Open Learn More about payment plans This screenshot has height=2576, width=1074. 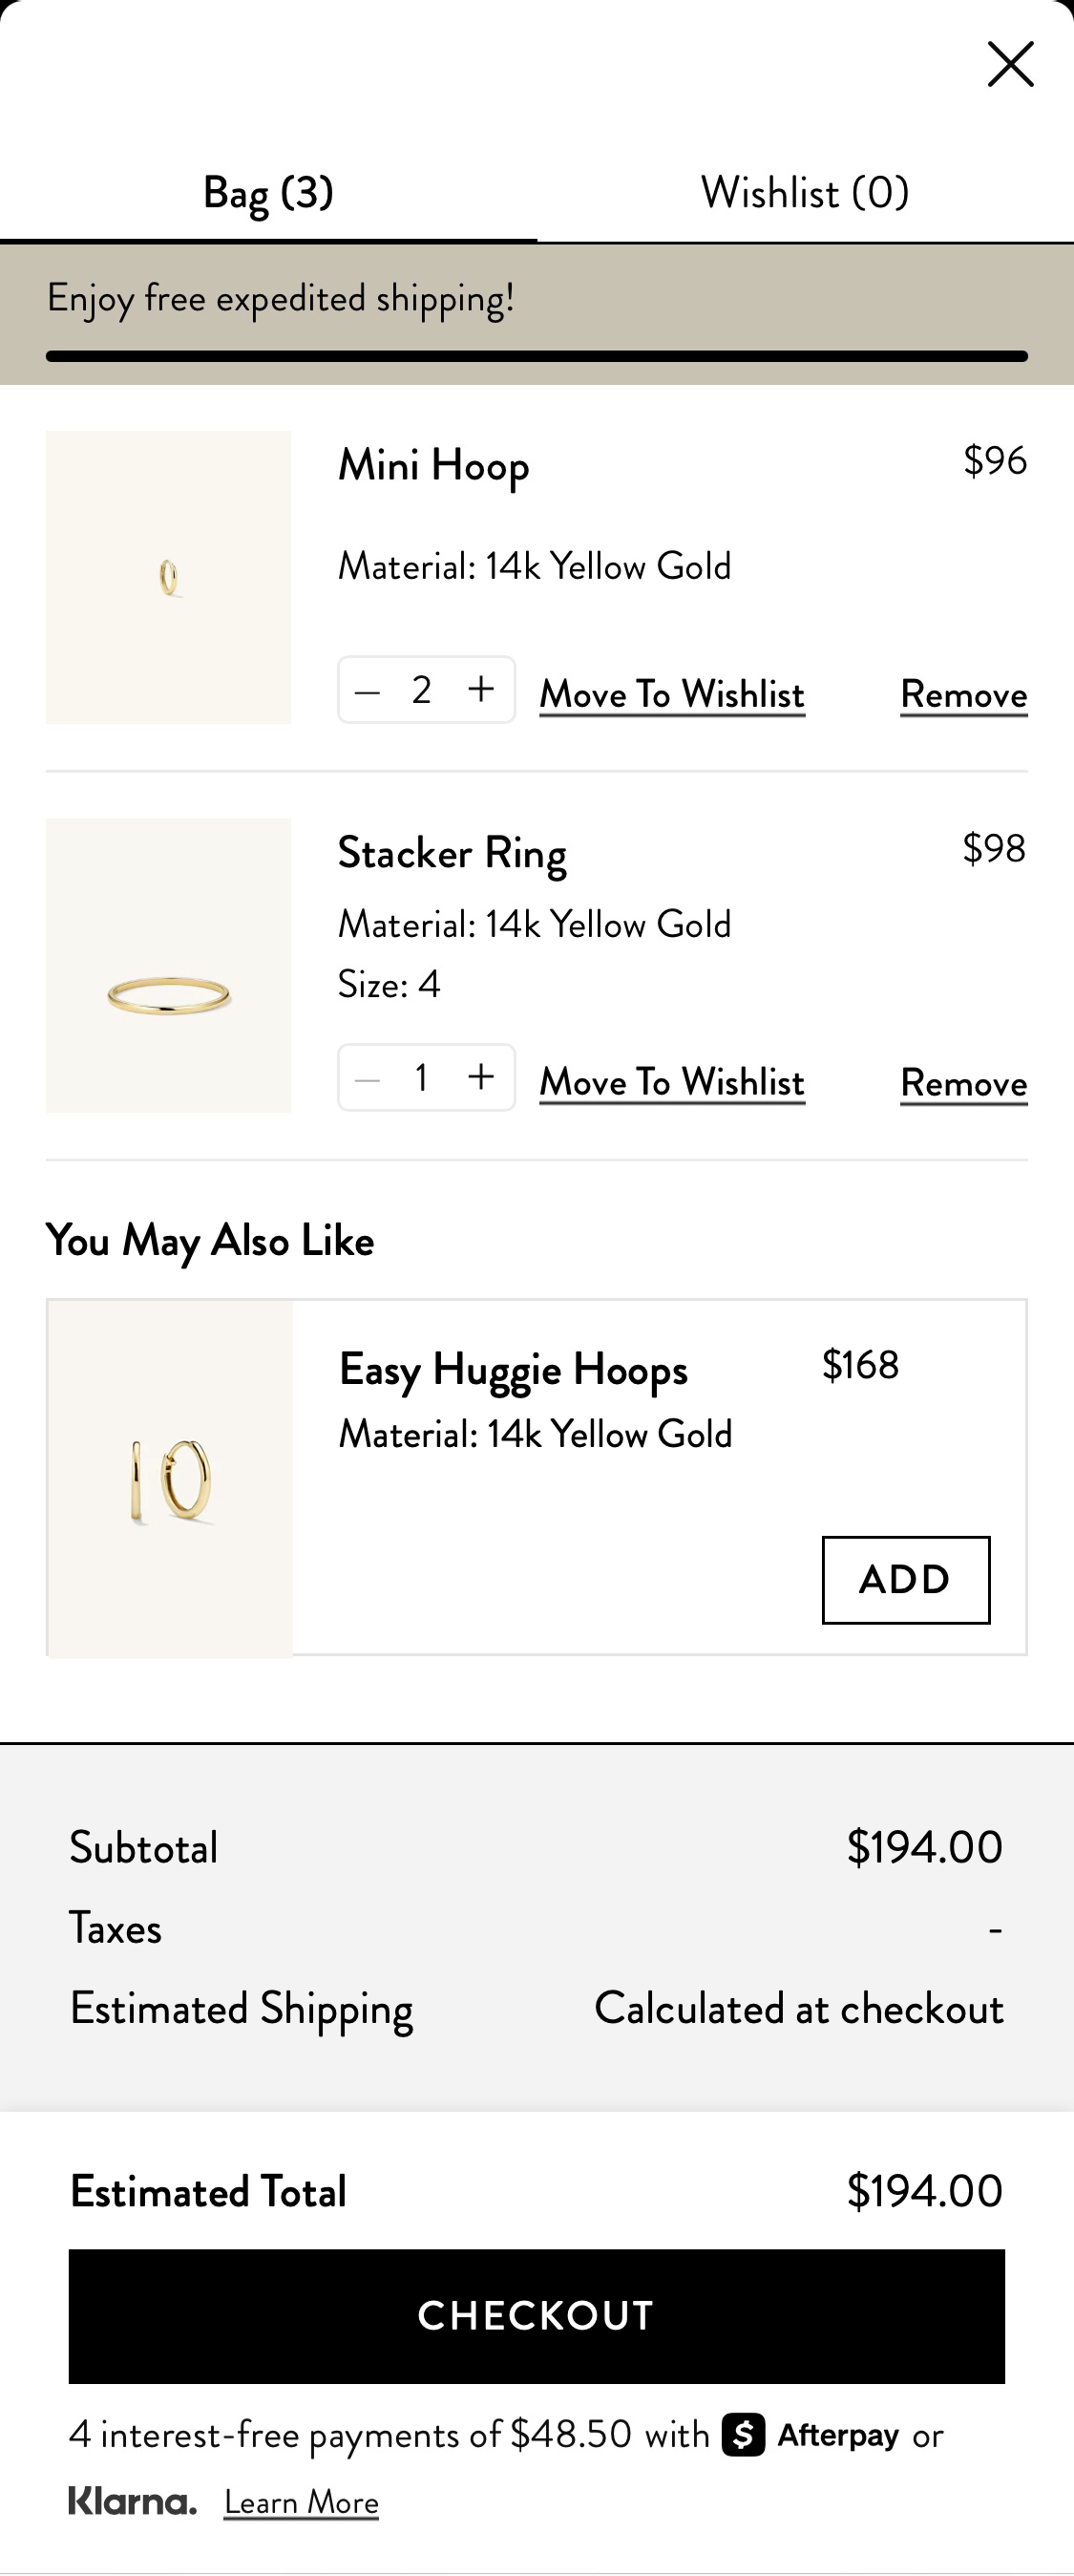click(x=301, y=2502)
